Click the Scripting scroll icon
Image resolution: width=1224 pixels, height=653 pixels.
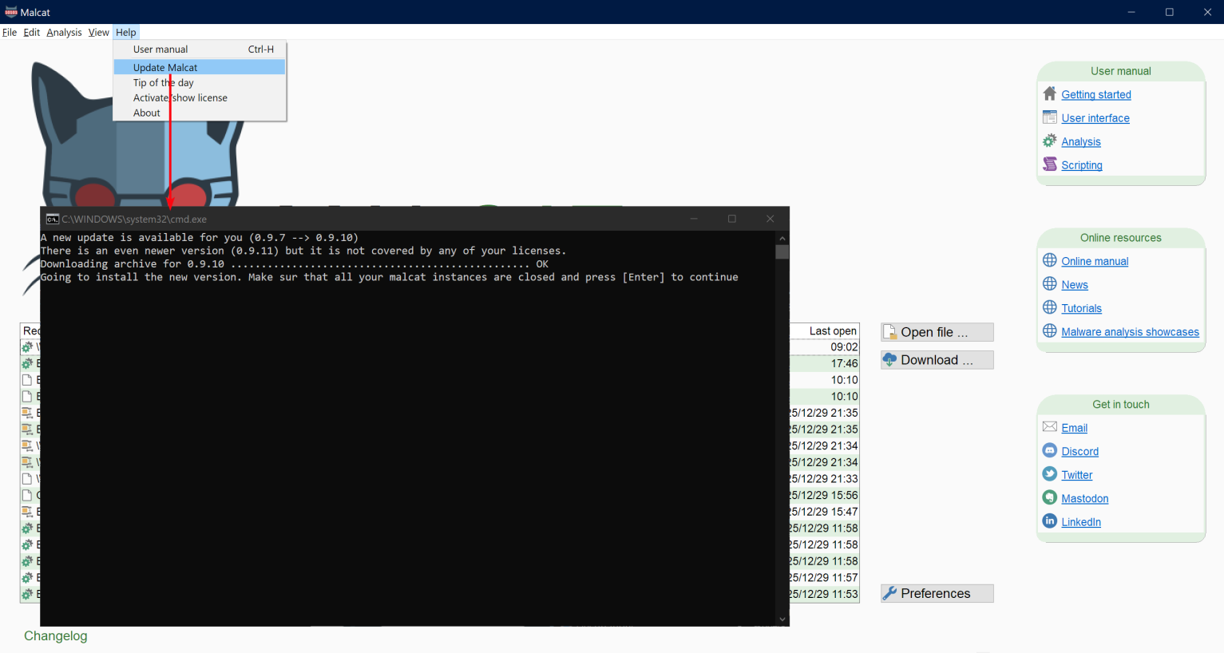click(1049, 164)
